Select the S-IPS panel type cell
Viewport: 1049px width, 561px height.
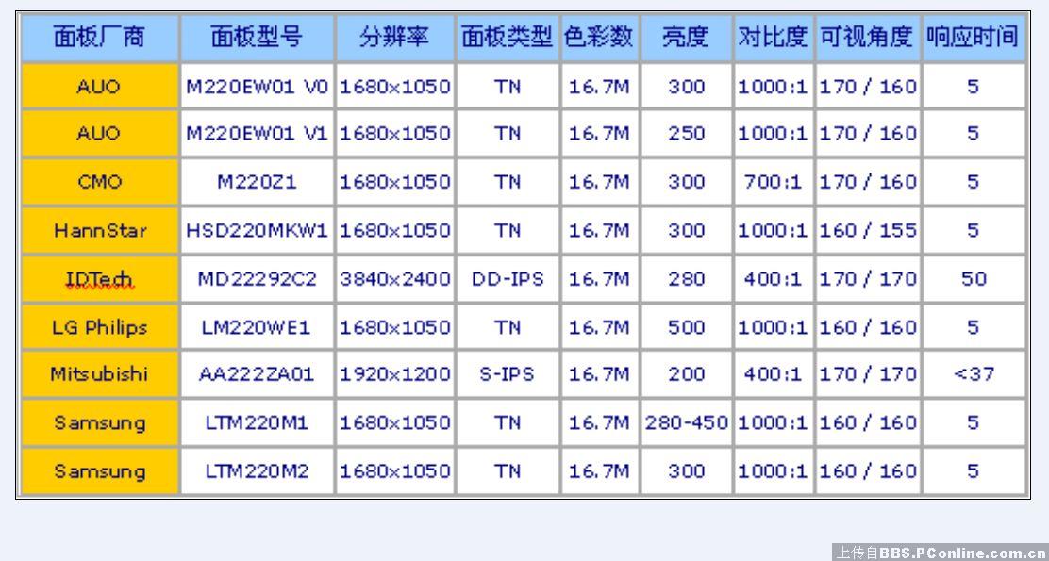coord(508,373)
